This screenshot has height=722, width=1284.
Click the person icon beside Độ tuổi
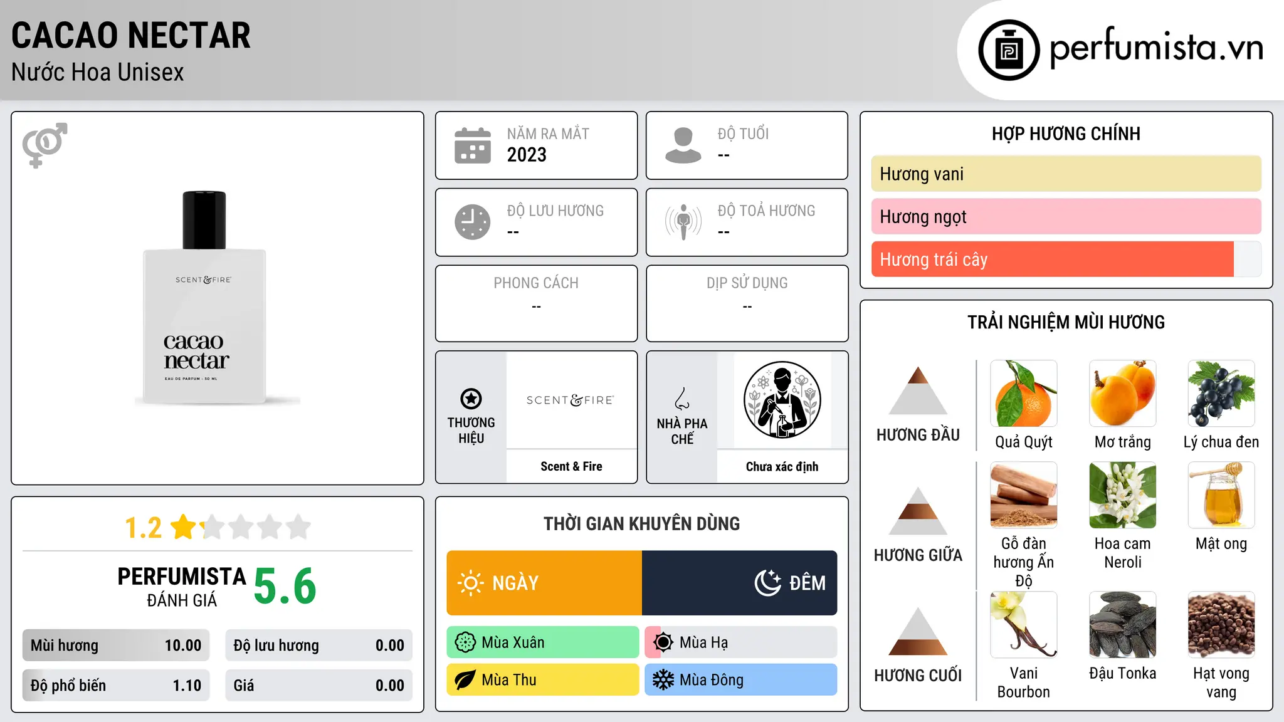tap(683, 145)
